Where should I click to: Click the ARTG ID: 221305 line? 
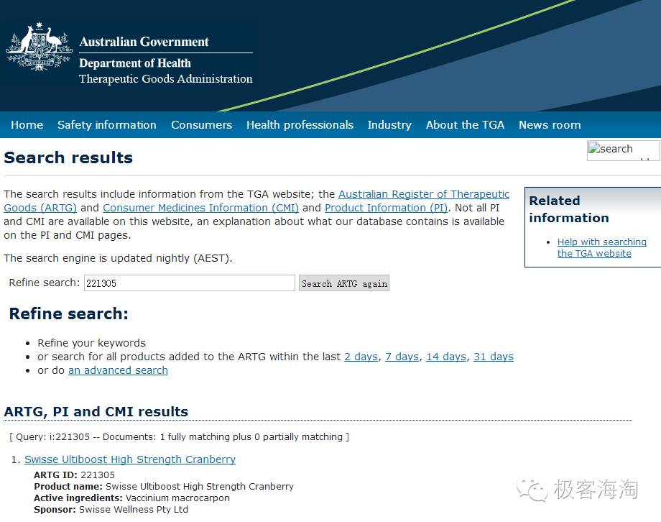(74, 475)
